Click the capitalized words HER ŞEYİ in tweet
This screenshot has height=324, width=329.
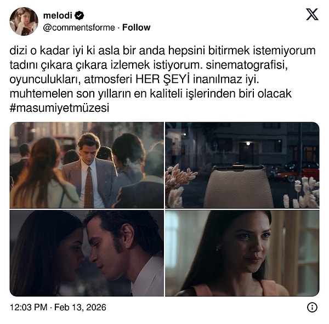tap(163, 79)
